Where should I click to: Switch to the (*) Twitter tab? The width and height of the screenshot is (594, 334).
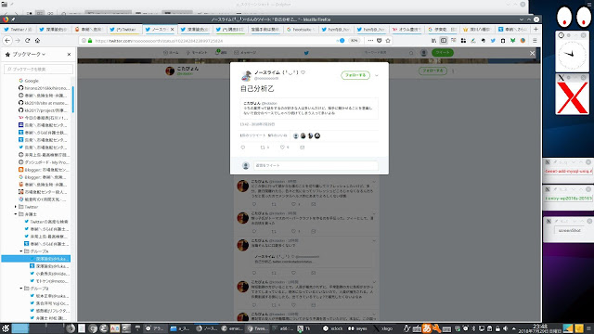[x=124, y=29]
